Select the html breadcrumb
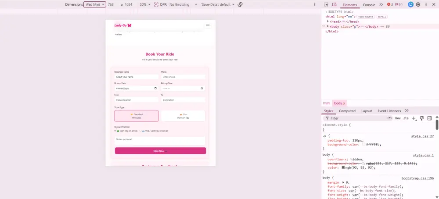439x199 pixels. coord(327,103)
